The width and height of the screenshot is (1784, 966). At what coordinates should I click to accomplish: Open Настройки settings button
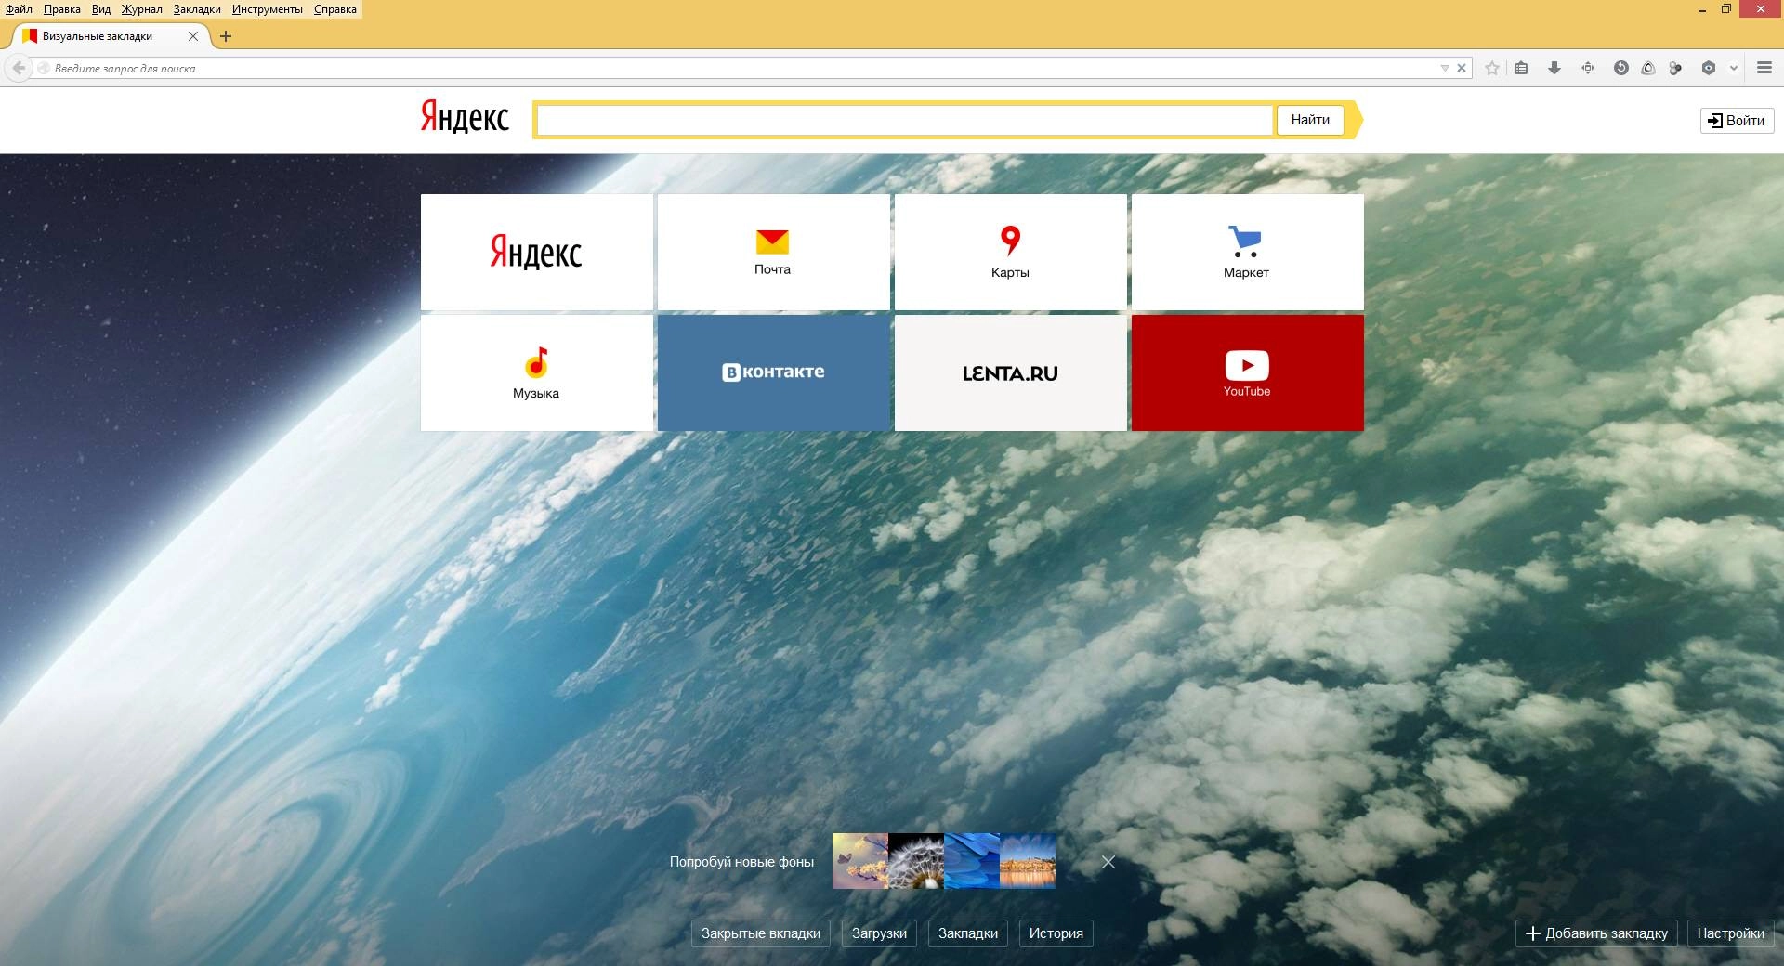coord(1731,933)
